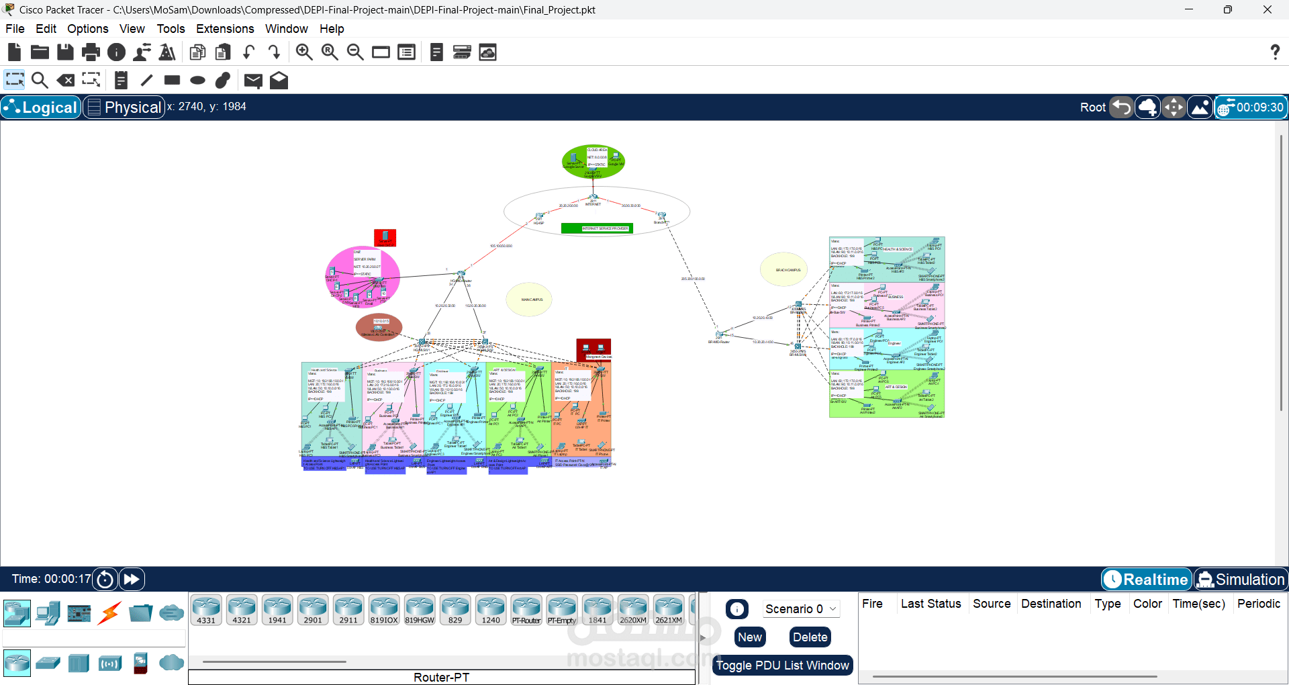Enable Realtime mode
Screen dimensions: 1289x685
[1146, 579]
